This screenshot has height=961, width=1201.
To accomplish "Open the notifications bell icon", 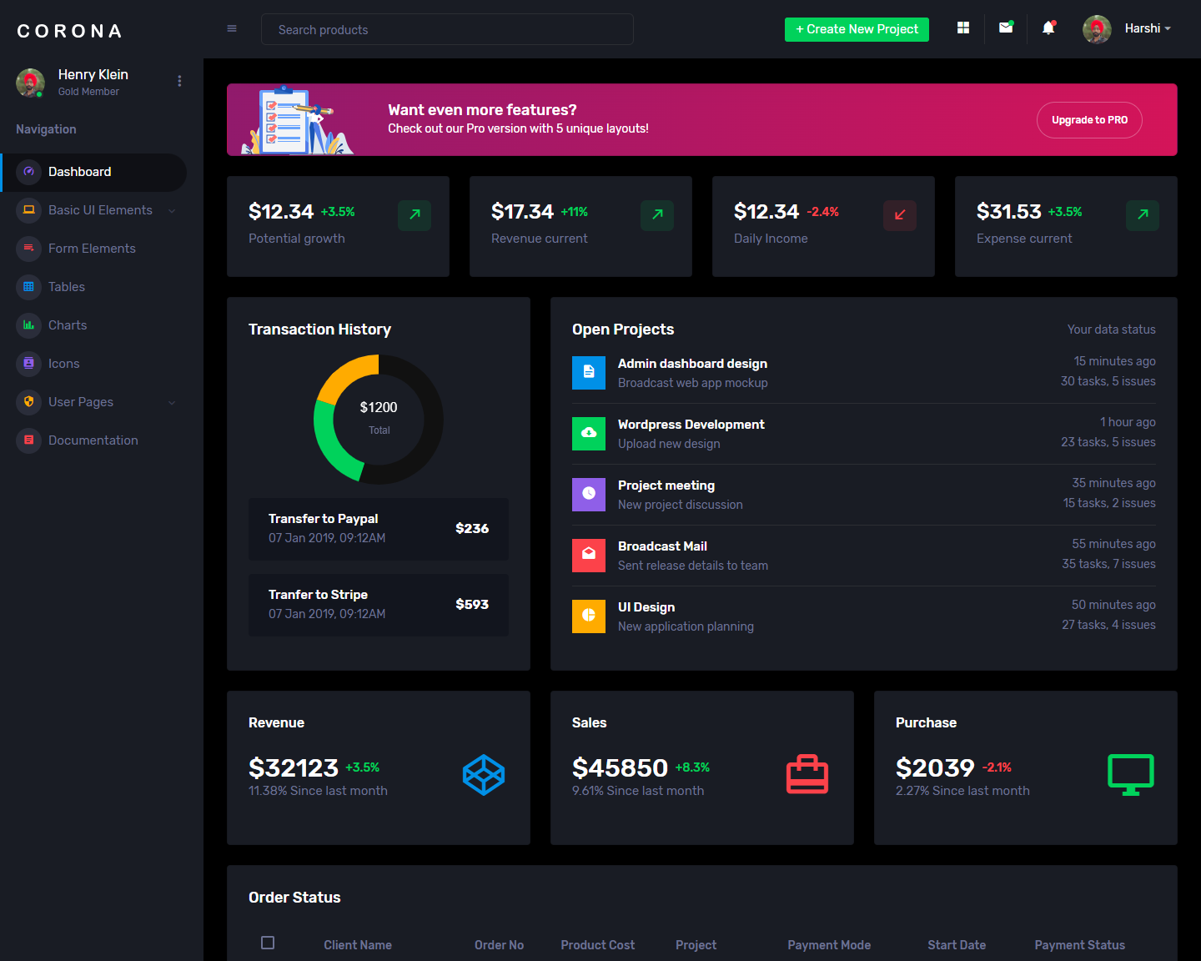I will [x=1048, y=28].
